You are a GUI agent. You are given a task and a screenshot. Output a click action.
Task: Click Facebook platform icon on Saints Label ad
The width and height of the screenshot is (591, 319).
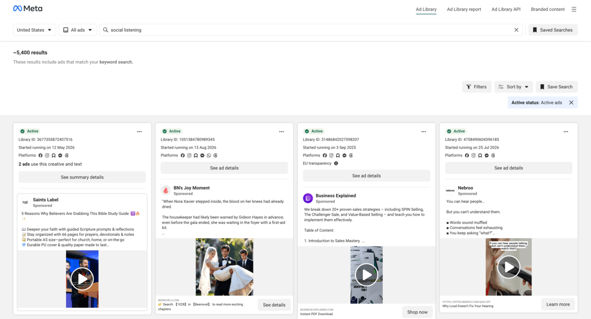[x=40, y=155]
